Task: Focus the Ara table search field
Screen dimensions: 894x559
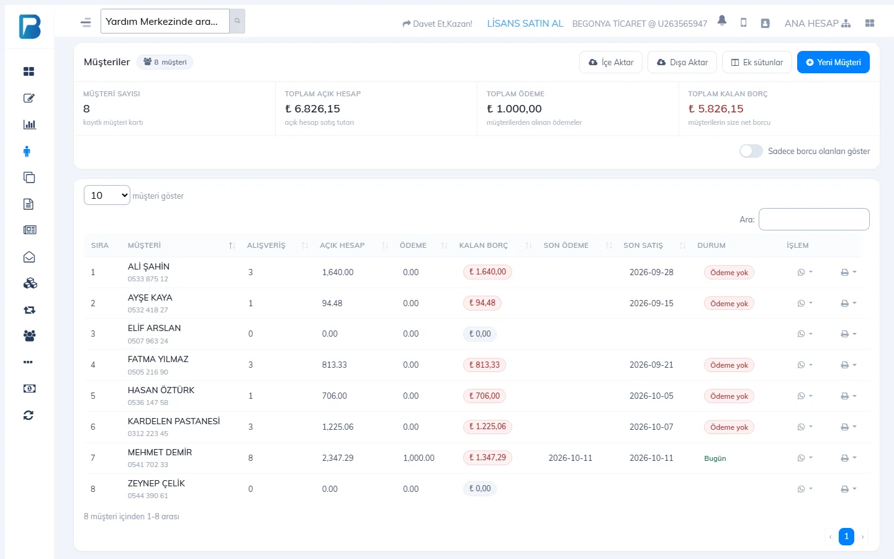Action: tap(814, 219)
